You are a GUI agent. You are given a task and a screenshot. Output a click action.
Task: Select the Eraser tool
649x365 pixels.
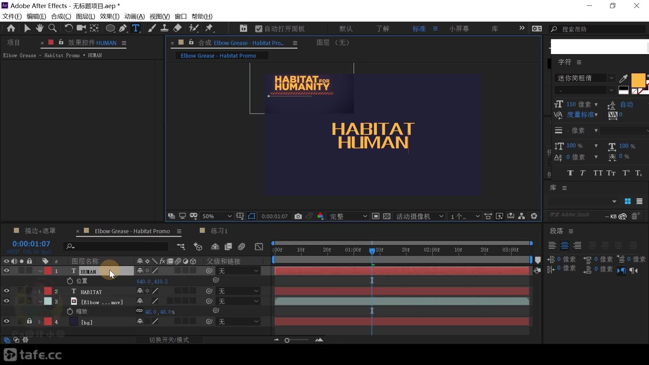[x=177, y=28]
